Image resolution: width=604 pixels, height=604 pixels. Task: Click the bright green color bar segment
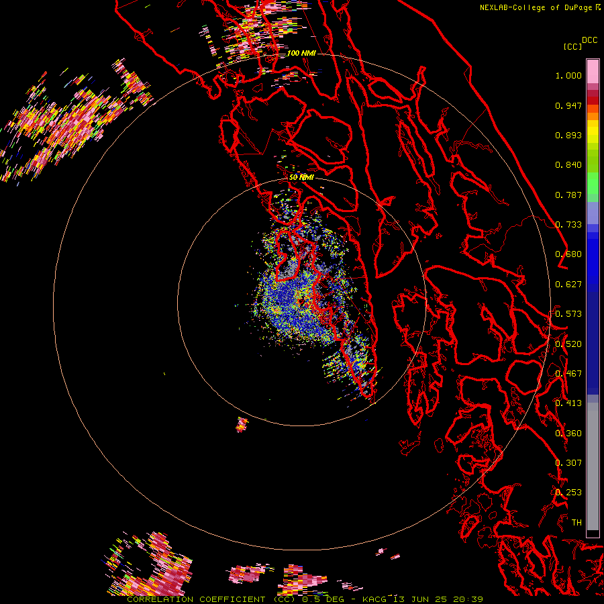pyautogui.click(x=593, y=183)
